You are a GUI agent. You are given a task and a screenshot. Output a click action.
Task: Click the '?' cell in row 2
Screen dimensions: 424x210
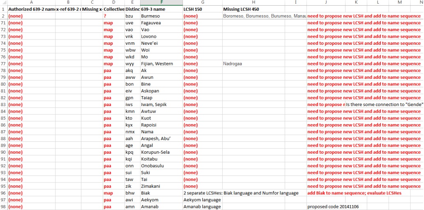pos(113,16)
